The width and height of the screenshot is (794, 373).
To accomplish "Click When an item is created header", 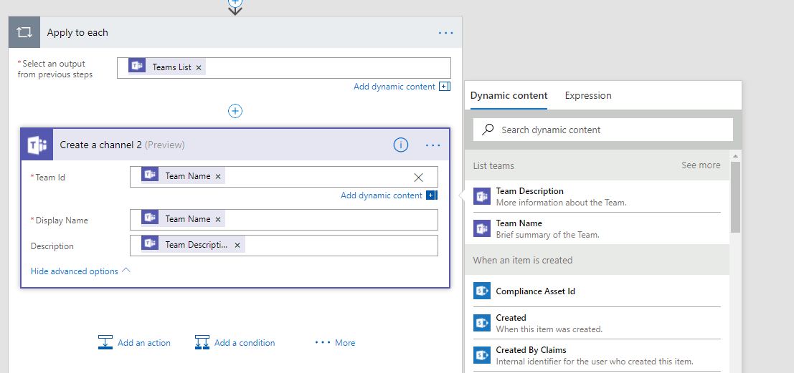I will [x=523, y=261].
